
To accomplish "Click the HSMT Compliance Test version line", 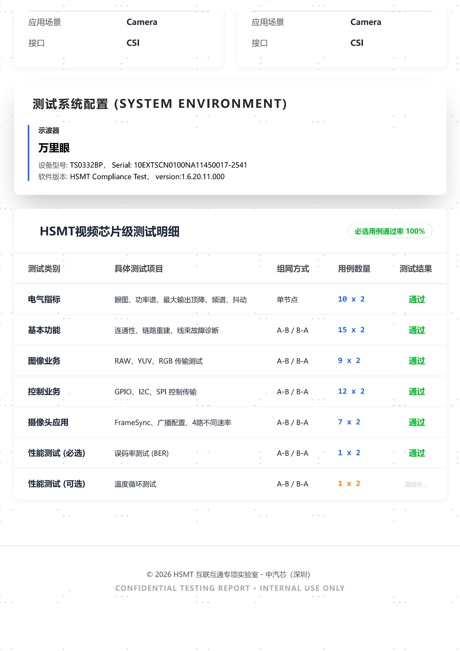I will click(x=131, y=177).
